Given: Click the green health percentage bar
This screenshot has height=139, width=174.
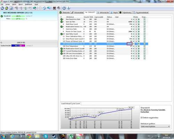Looking at the screenshot, I should (18, 16).
